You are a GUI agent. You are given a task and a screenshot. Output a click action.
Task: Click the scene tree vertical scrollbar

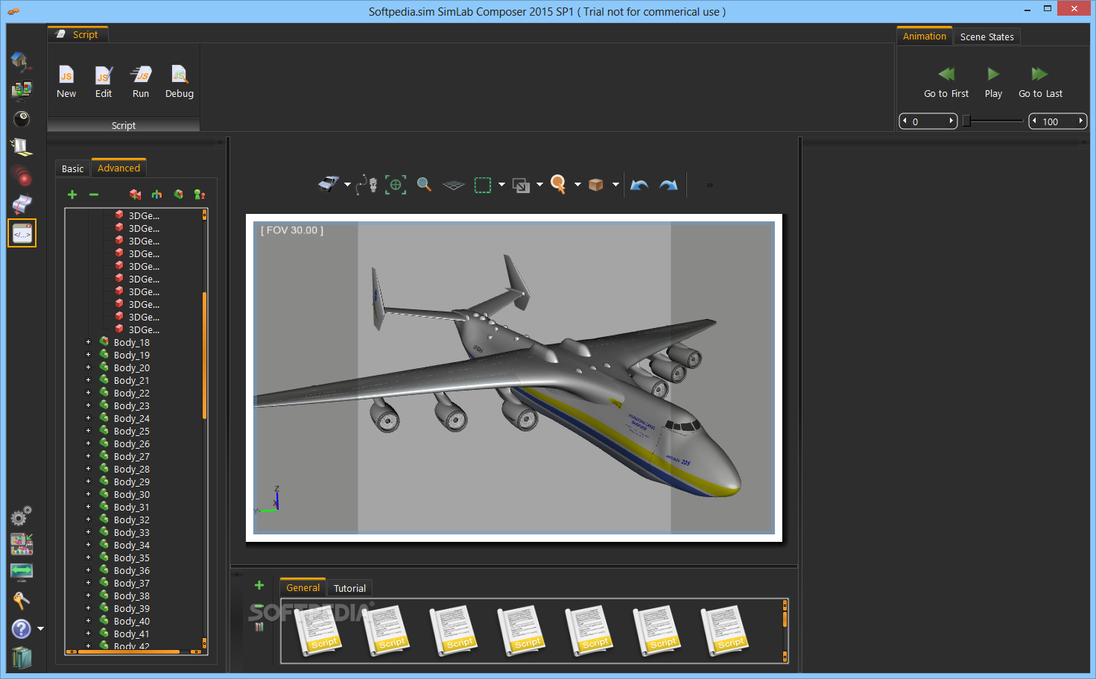tap(204, 355)
